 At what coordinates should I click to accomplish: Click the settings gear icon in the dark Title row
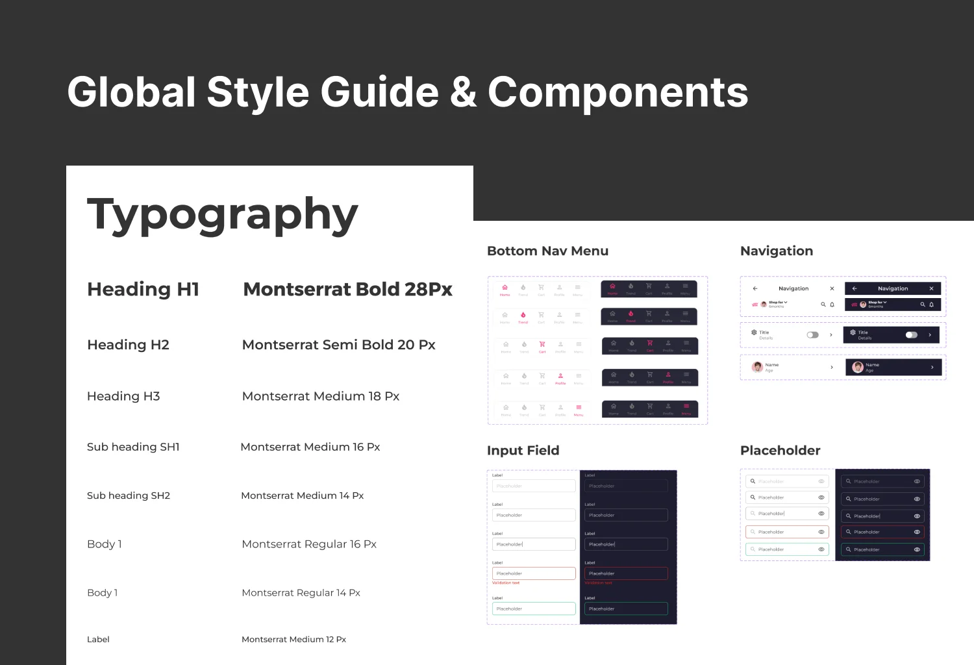click(853, 332)
